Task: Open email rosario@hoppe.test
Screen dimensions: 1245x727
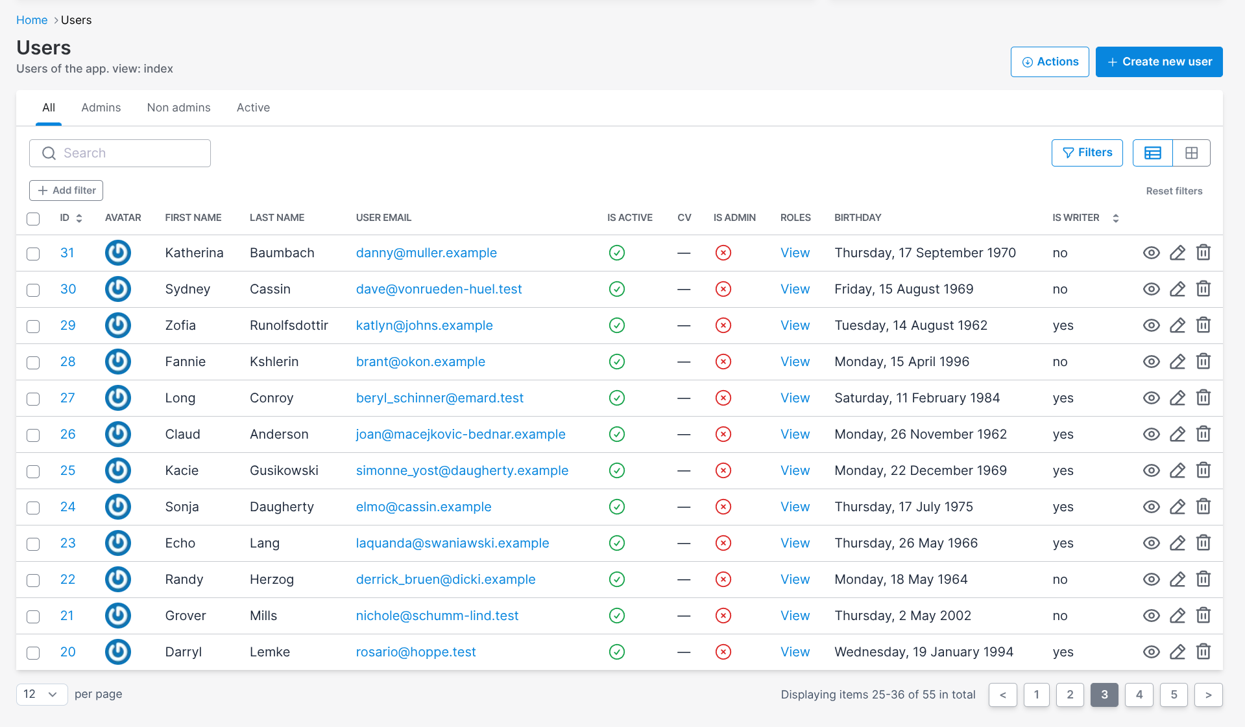Action: [416, 652]
